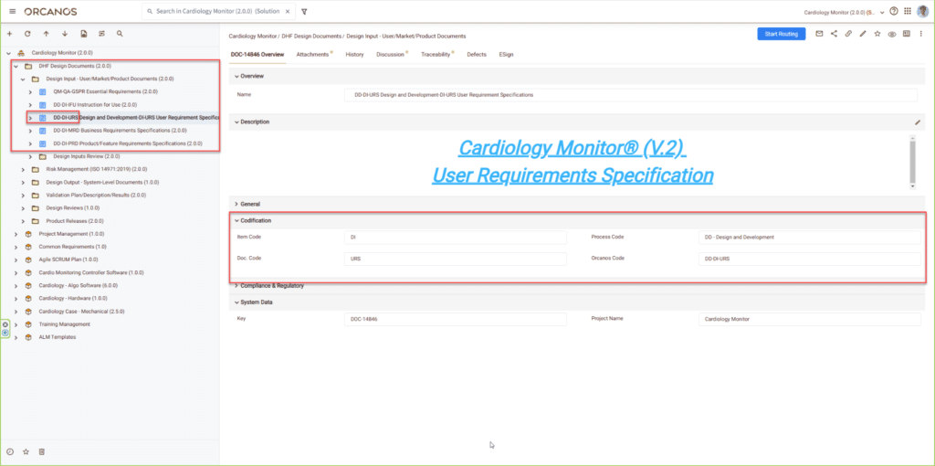935x466 pixels.
Task: Toggle the side panel layout icon
Action: 907,34
